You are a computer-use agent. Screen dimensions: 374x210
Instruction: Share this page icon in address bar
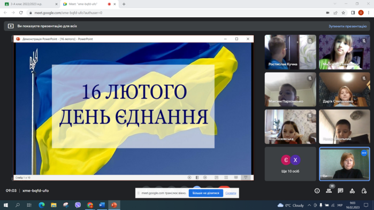pos(335,13)
